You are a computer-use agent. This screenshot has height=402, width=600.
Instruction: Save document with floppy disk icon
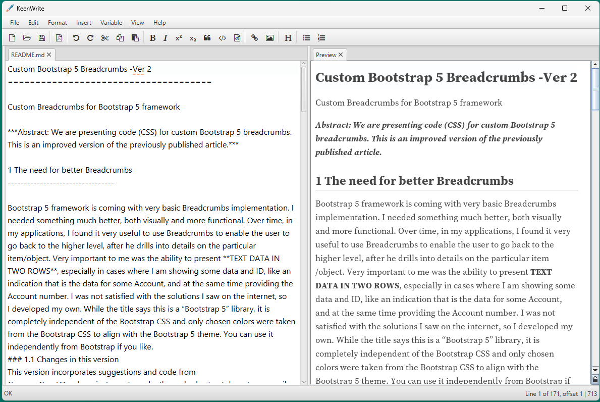tap(42, 38)
